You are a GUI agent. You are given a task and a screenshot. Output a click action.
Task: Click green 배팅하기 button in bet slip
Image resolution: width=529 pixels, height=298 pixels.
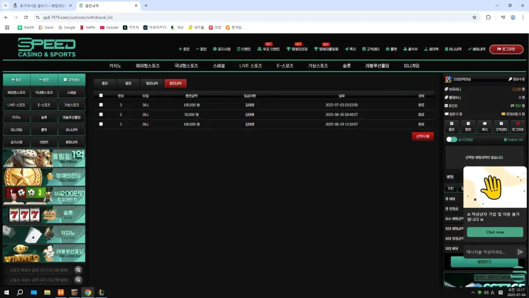pyautogui.click(x=484, y=262)
